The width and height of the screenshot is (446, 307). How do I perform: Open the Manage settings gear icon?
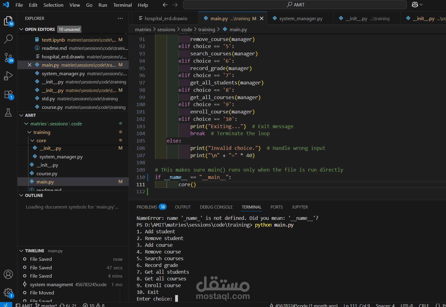click(8, 293)
